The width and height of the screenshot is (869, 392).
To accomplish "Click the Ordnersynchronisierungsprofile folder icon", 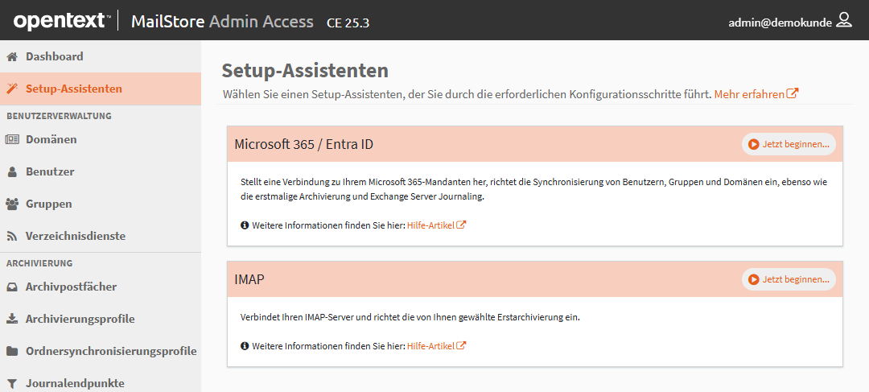I will click(11, 352).
